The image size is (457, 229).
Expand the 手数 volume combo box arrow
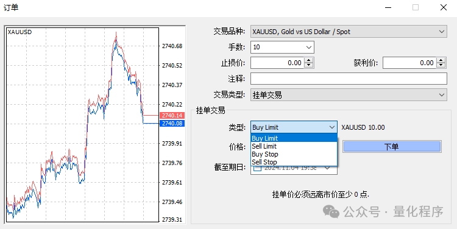309,47
